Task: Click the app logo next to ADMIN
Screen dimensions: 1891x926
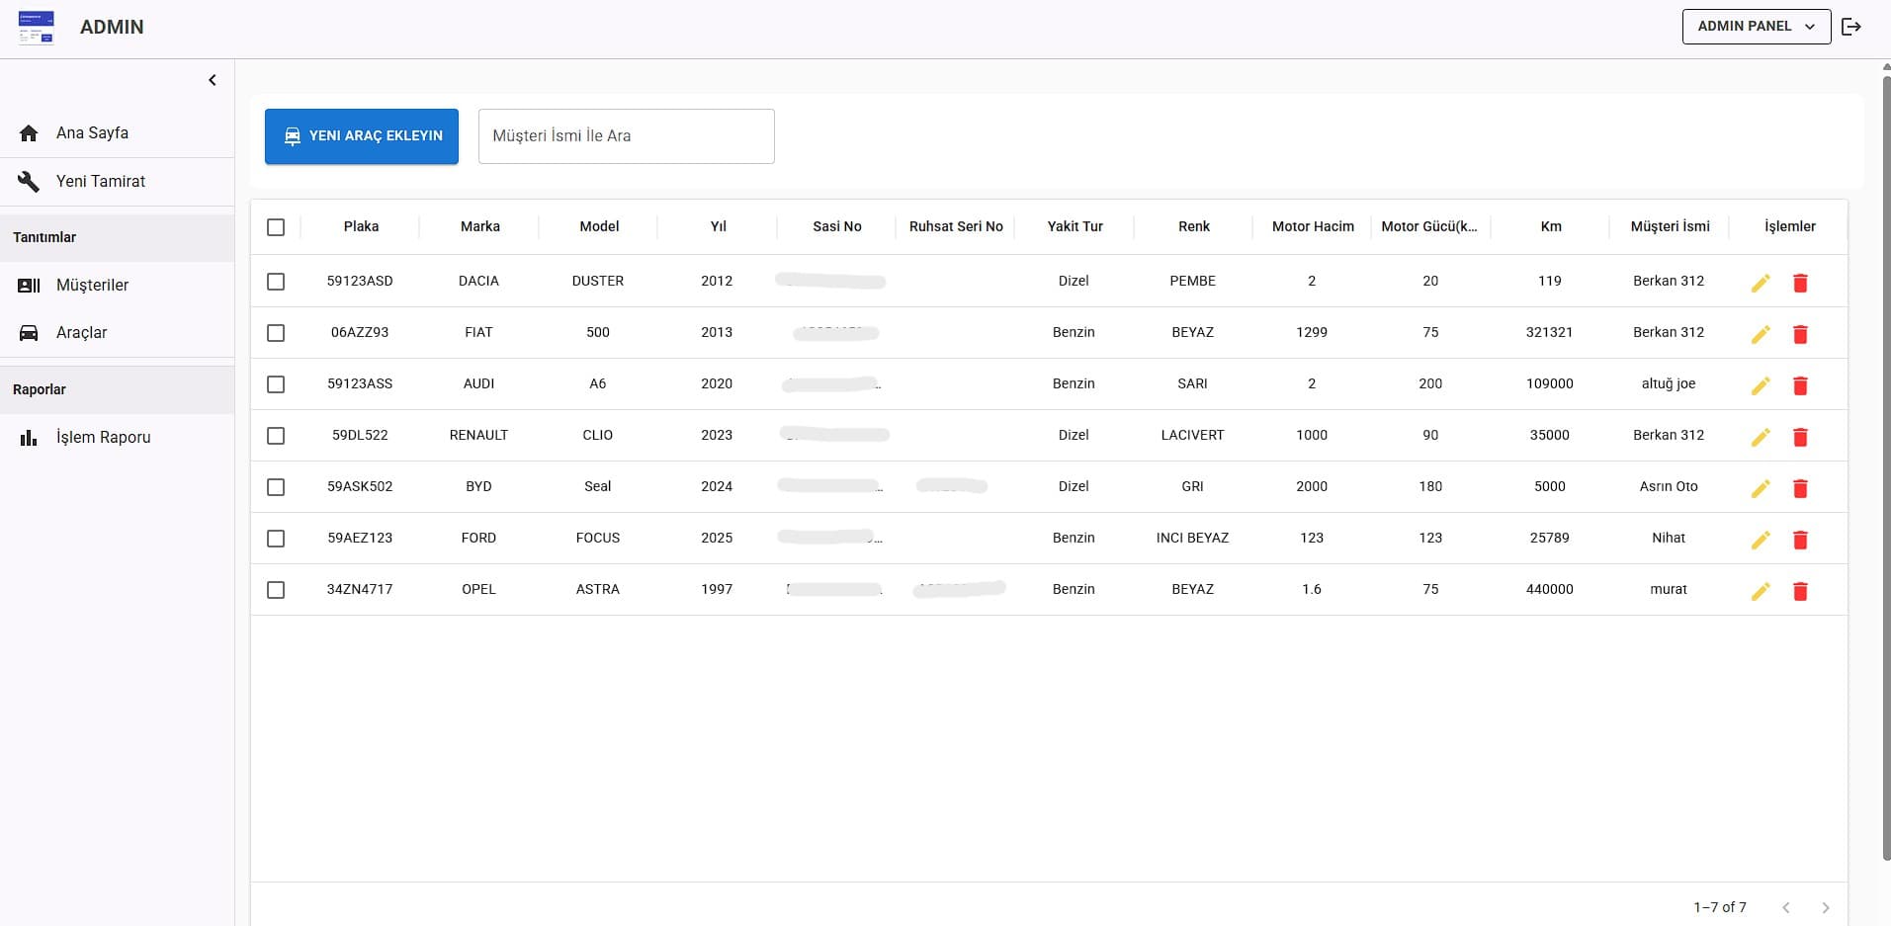Action: tap(37, 28)
